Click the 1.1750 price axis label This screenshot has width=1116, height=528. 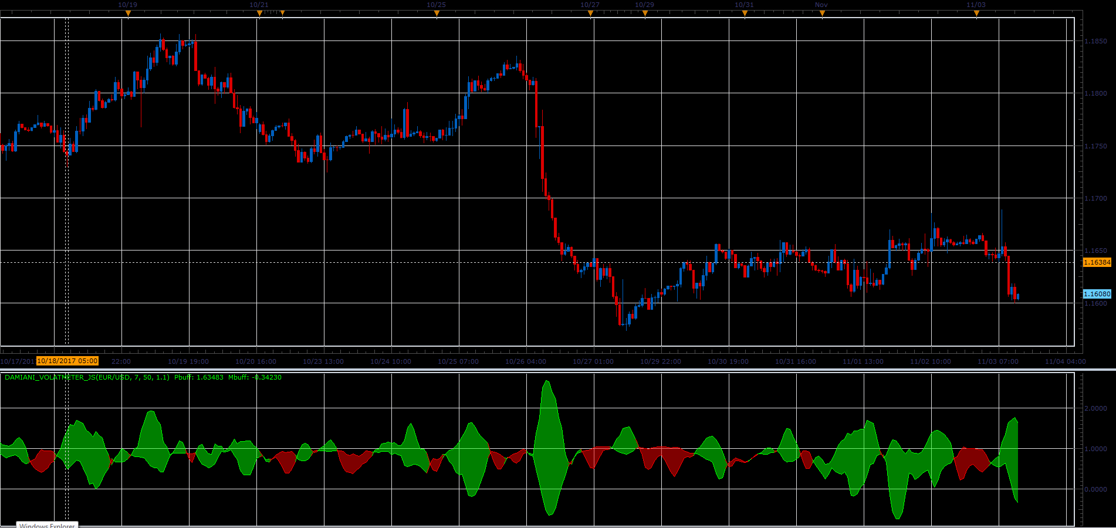click(1095, 146)
